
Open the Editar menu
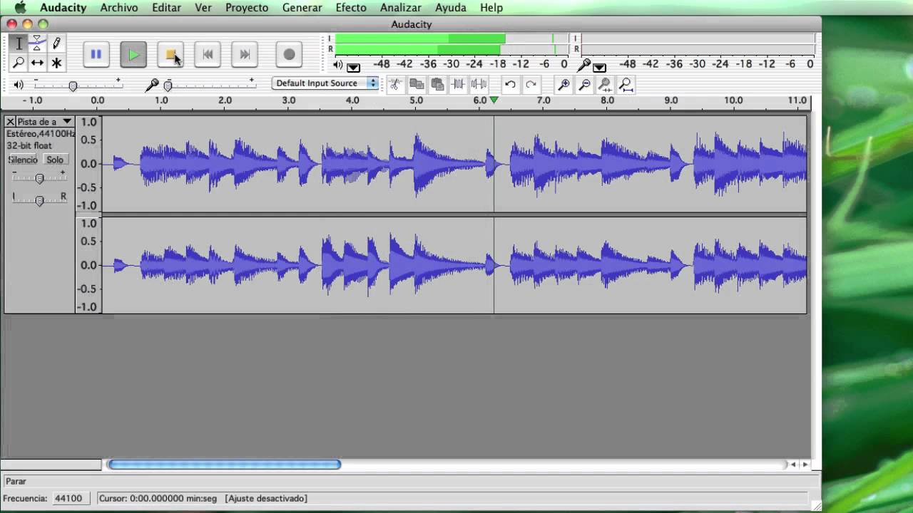[166, 8]
